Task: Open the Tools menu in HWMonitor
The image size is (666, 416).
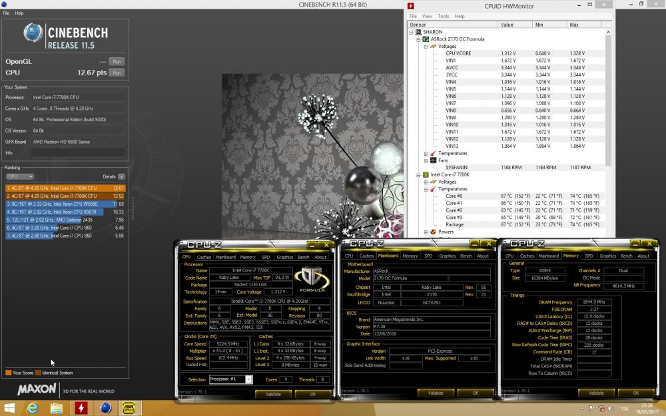Action: (444, 16)
